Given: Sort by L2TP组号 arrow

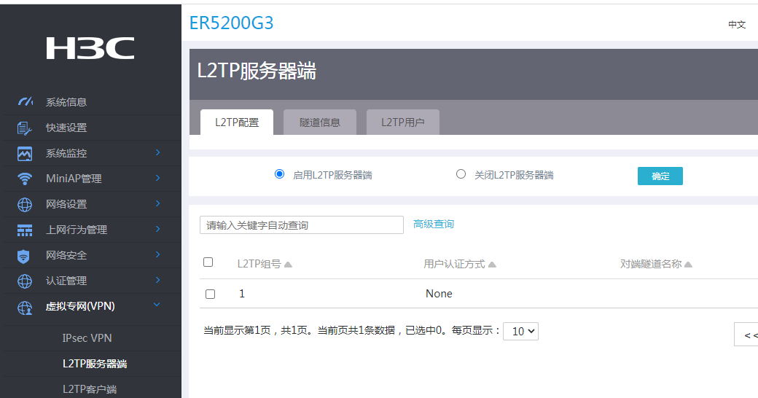Looking at the screenshot, I should click(288, 265).
